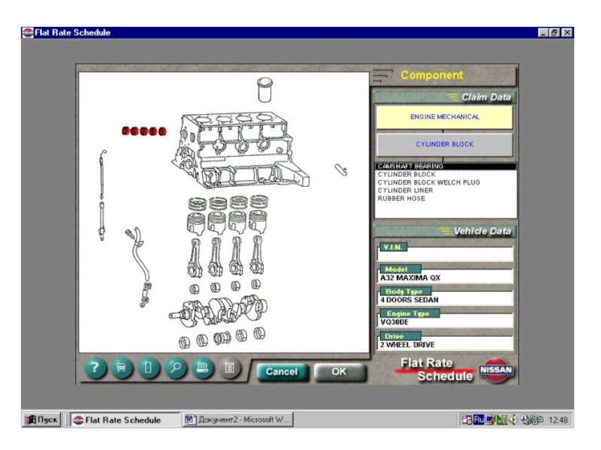601x450 pixels.
Task: Open help with the question mark button
Action: (95, 367)
